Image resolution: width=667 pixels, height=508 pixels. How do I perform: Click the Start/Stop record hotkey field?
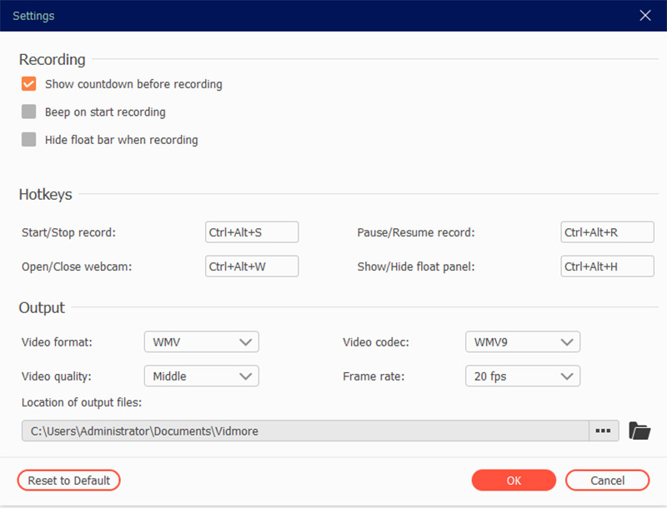click(x=251, y=232)
